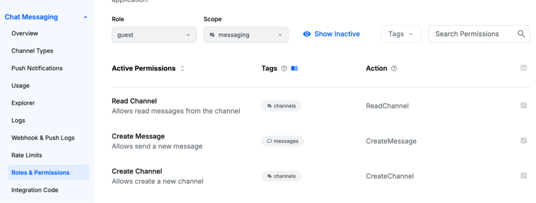536x203 pixels.
Task: Click the channels tag on Read Channel row
Action: click(x=281, y=106)
